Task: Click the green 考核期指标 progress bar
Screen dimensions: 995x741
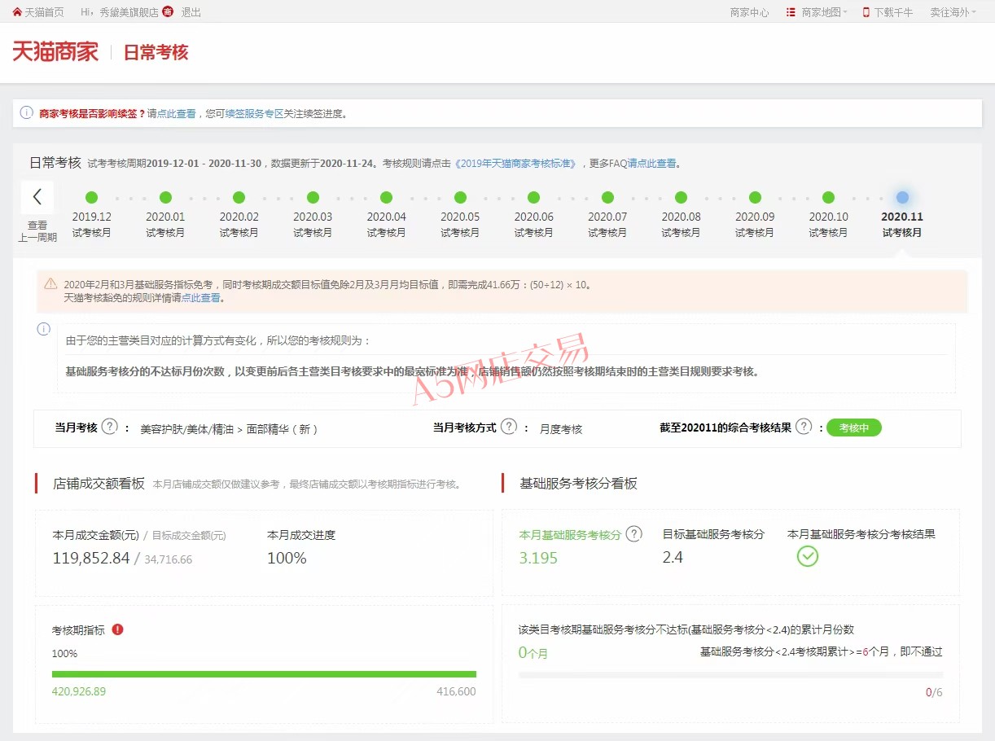Action: pos(264,674)
